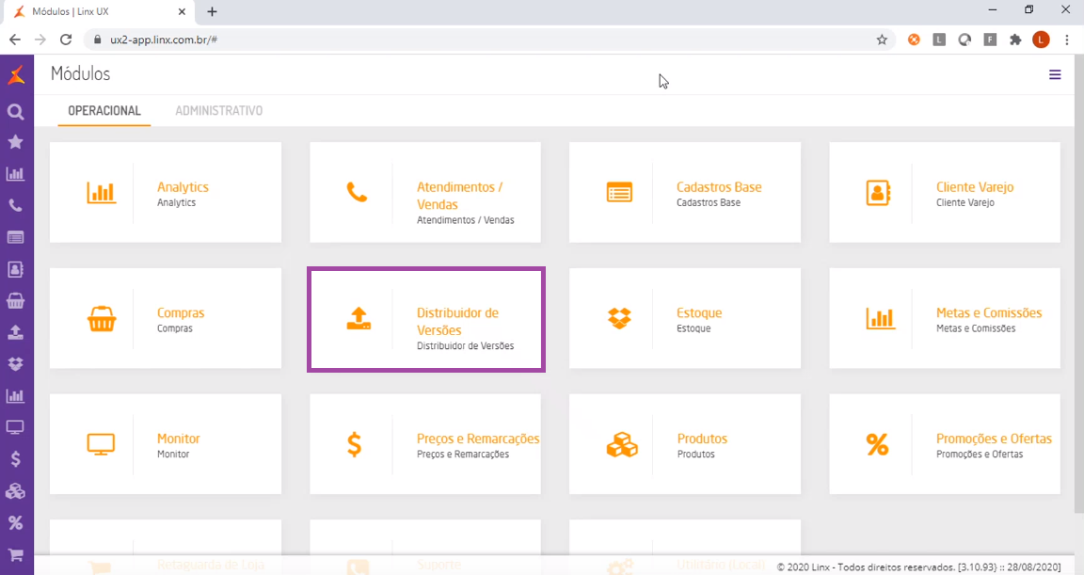Click Preços e Remarcações dollar icon
Screen dimensions: 1084x575
pyautogui.click(x=354, y=444)
